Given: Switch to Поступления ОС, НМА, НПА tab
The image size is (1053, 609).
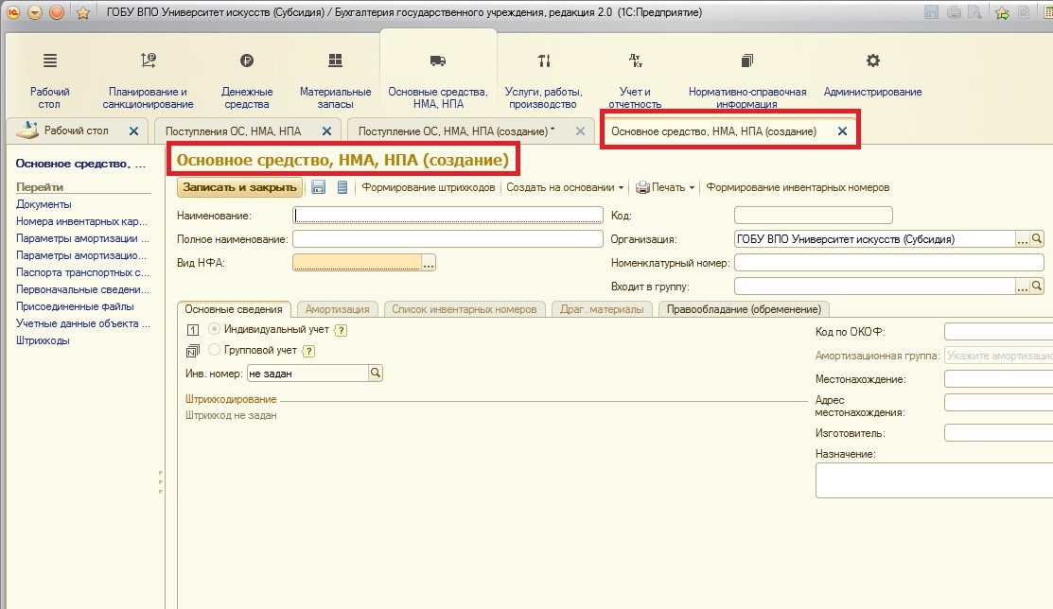Looking at the screenshot, I should point(235,131).
